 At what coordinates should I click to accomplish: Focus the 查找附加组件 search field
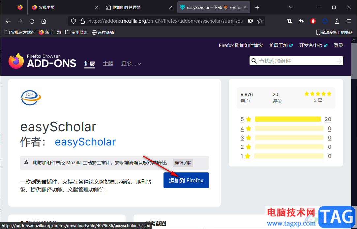click(296, 61)
